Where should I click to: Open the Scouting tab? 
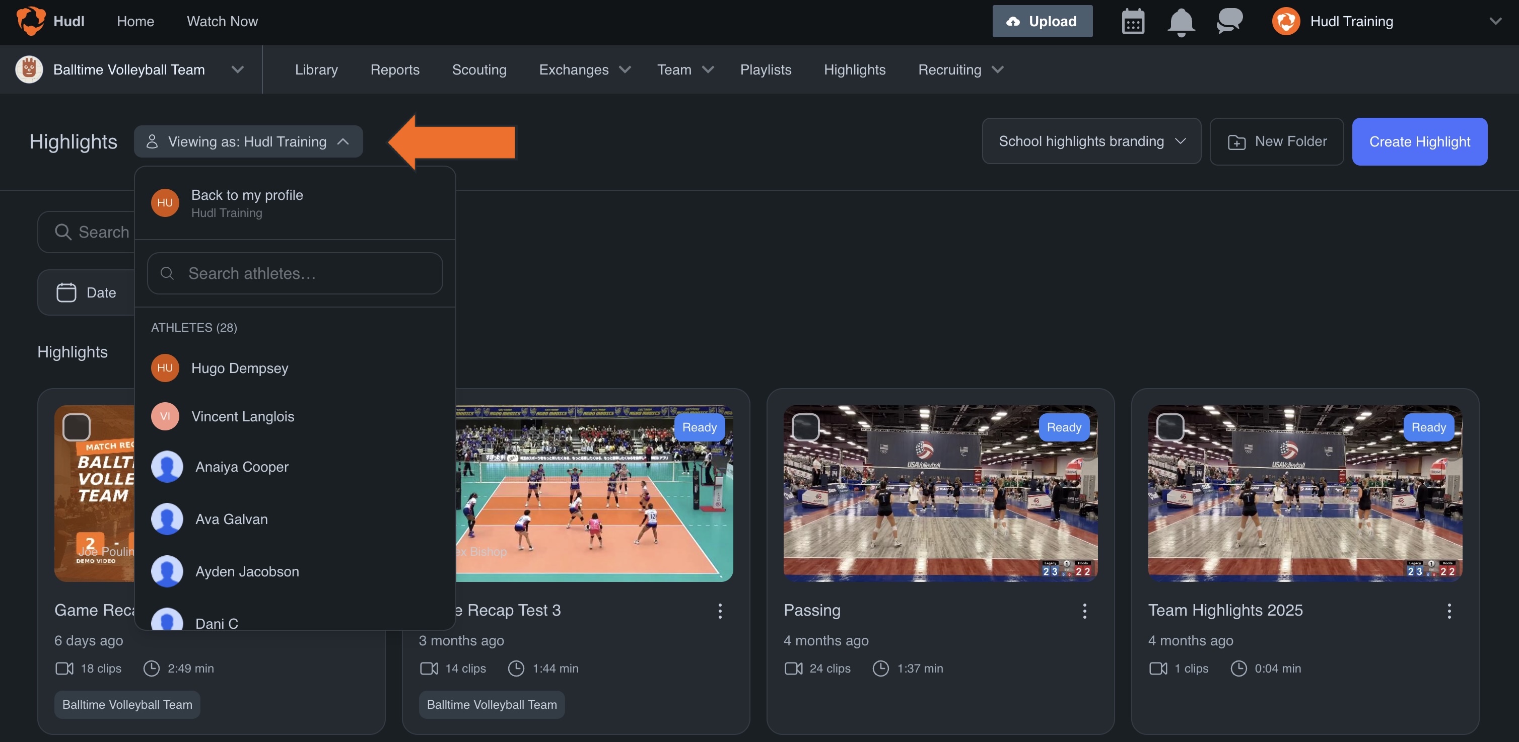tap(479, 69)
